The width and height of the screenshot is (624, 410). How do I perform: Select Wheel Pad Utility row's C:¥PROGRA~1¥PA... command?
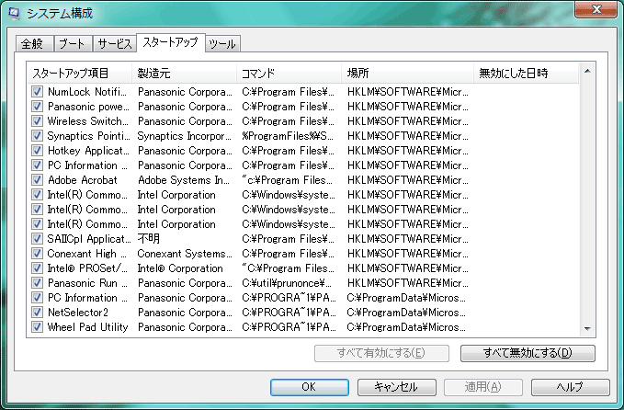click(x=289, y=327)
